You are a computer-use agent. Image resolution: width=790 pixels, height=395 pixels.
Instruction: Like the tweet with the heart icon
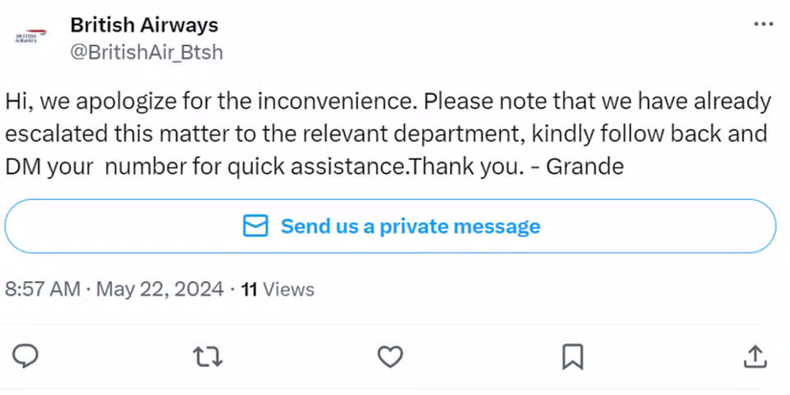(x=389, y=356)
